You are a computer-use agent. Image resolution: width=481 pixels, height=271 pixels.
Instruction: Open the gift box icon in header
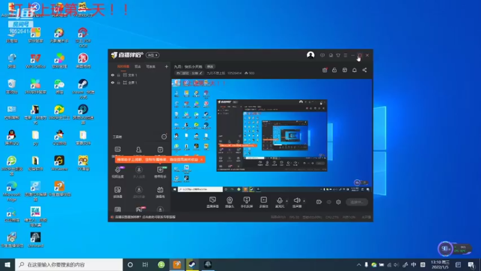pos(325,70)
